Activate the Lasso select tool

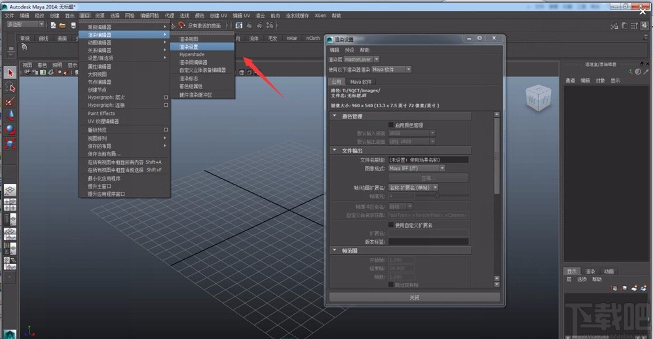[x=10, y=87]
